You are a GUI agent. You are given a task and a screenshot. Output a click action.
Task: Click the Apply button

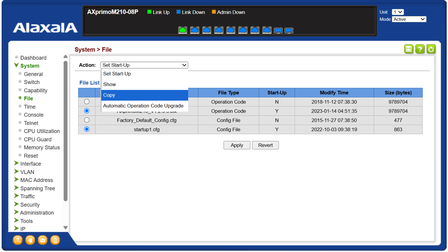(x=237, y=145)
